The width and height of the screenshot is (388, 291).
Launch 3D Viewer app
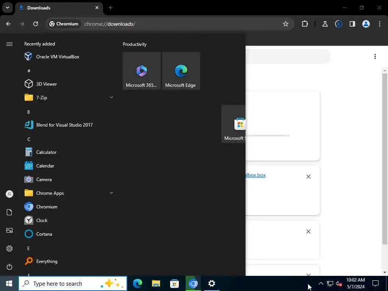(69, 84)
